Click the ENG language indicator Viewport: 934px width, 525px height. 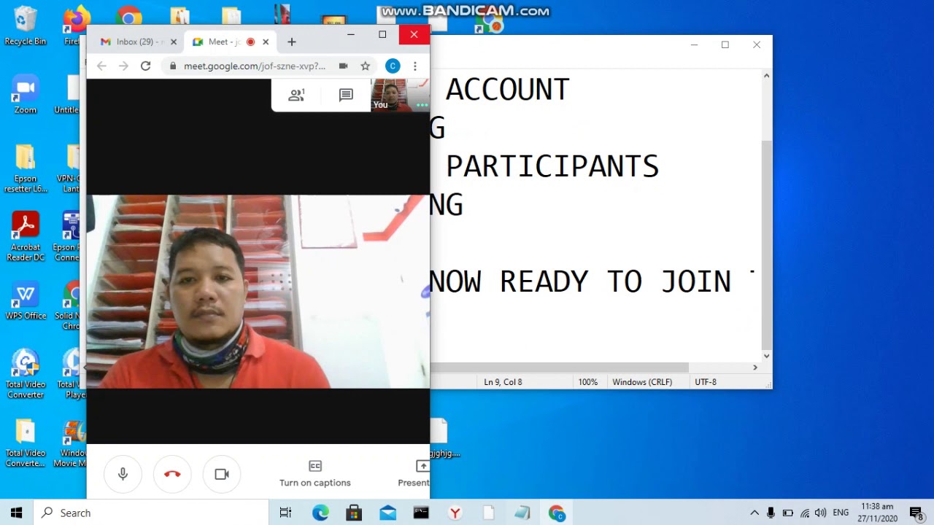[841, 513]
